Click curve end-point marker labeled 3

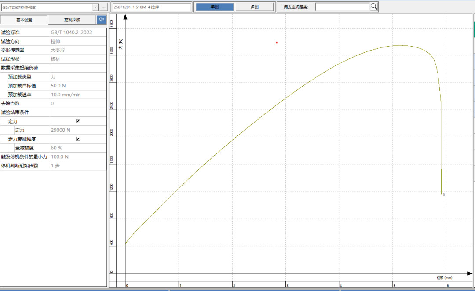pyautogui.click(x=442, y=193)
